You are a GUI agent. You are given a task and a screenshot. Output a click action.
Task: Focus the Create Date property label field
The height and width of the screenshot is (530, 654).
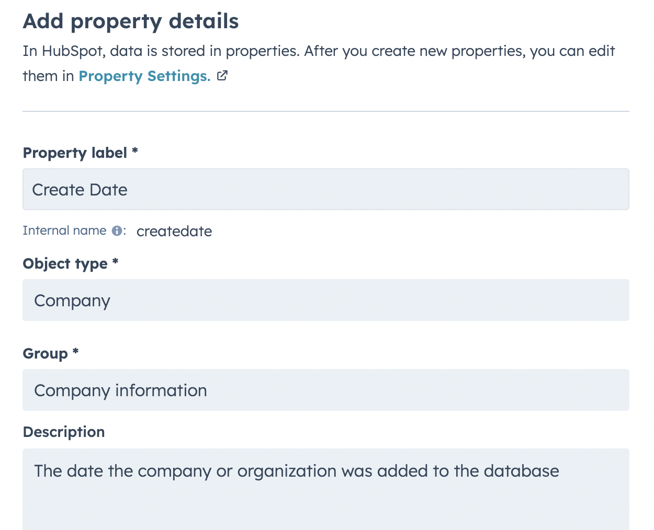coord(325,189)
